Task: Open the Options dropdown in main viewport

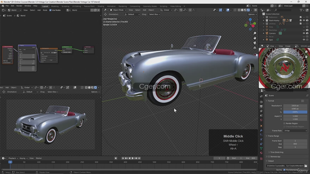Action: (x=252, y=14)
